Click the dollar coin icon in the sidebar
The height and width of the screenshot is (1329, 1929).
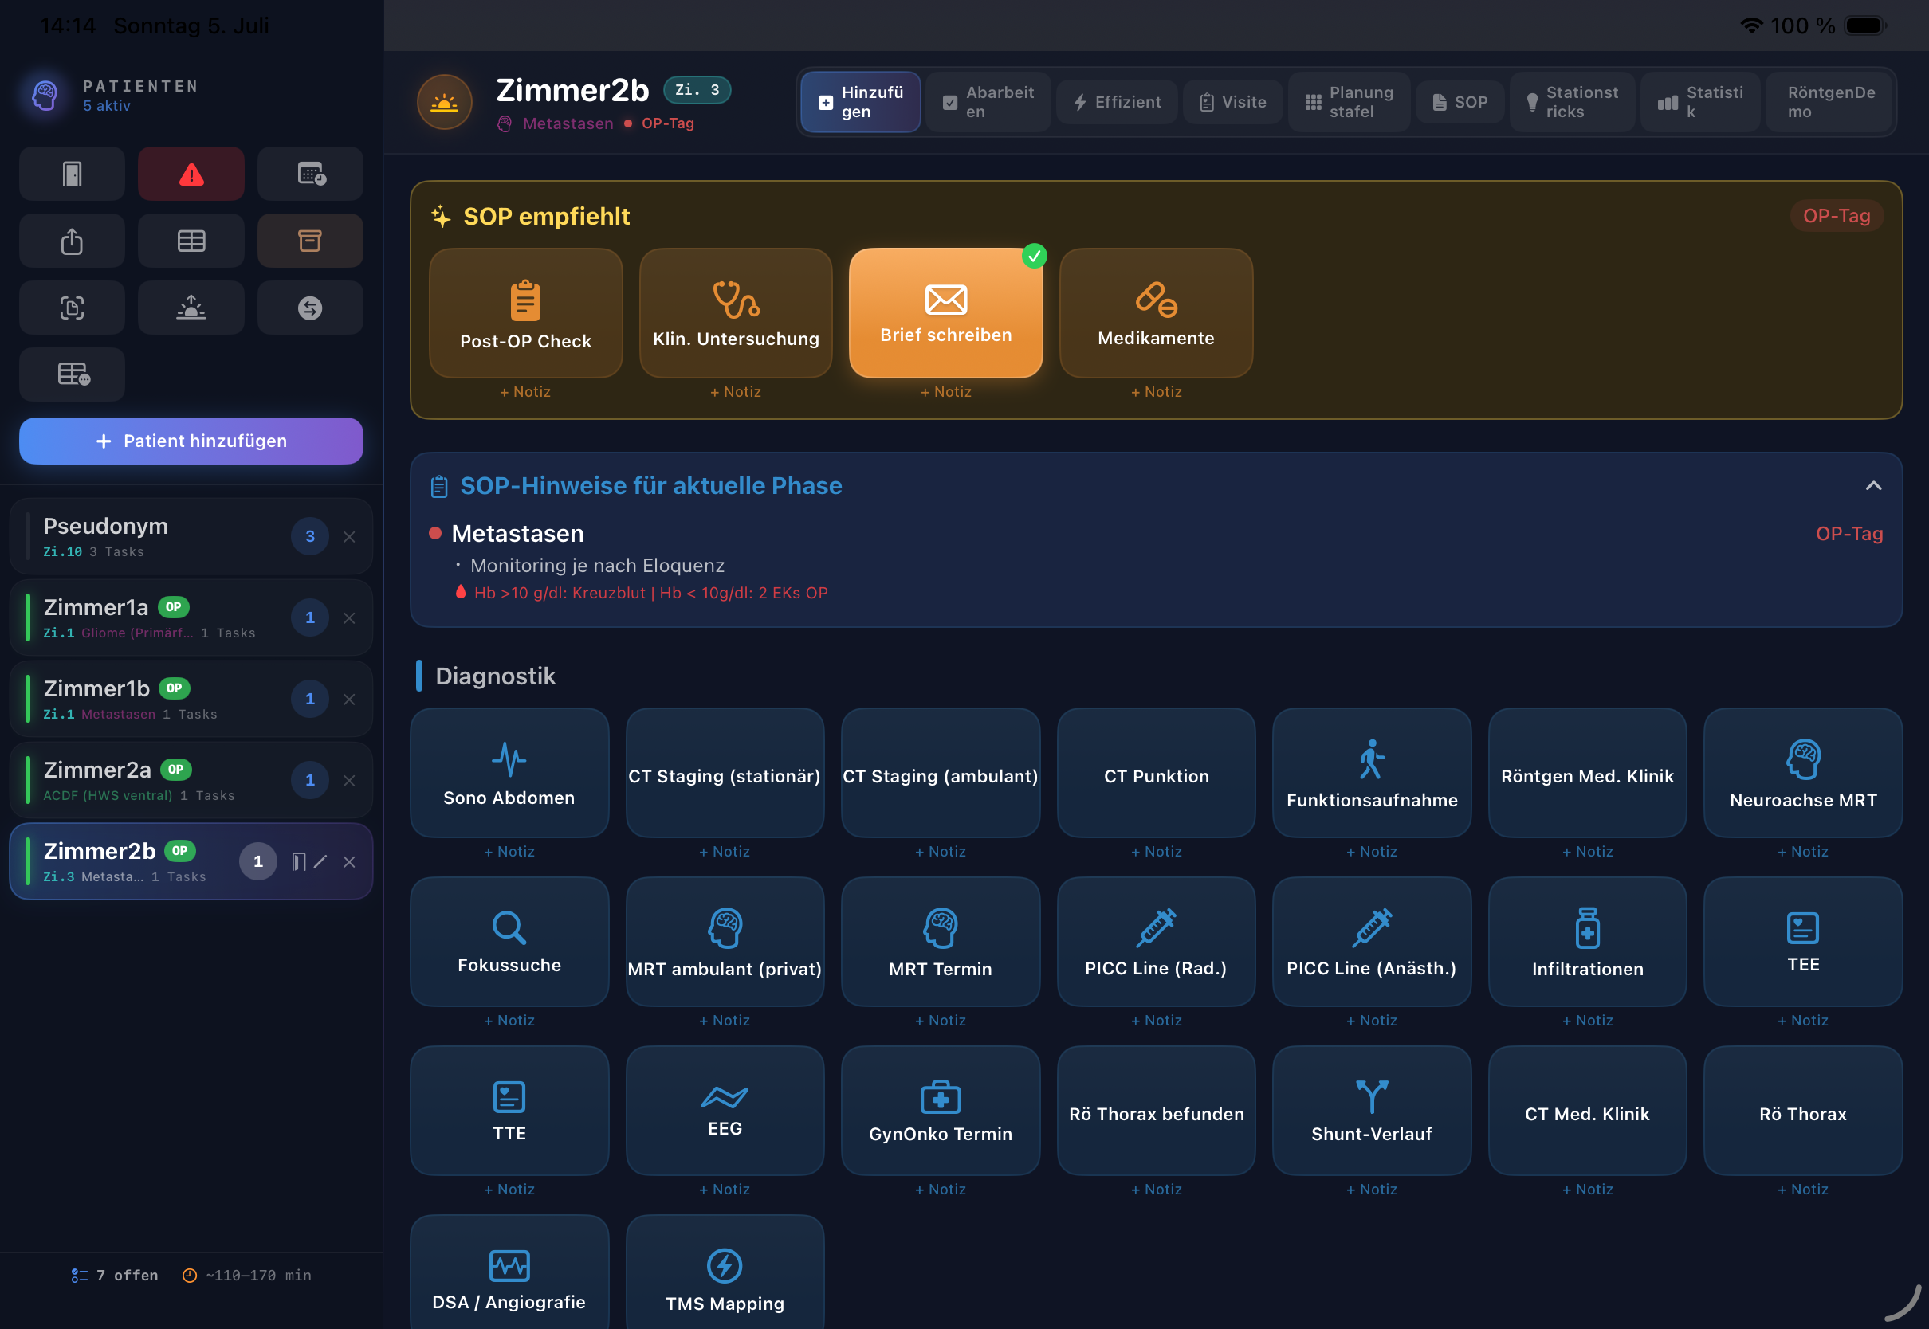tap(310, 308)
